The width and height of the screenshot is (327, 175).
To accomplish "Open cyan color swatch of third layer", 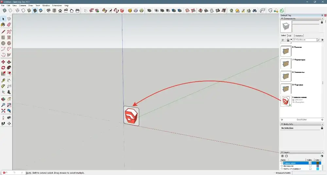I will (318, 169).
